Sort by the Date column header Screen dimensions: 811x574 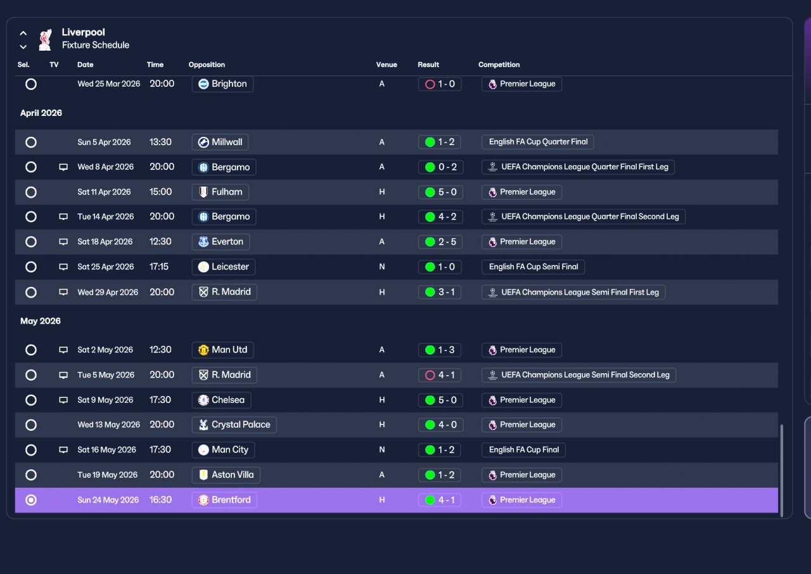click(86, 65)
